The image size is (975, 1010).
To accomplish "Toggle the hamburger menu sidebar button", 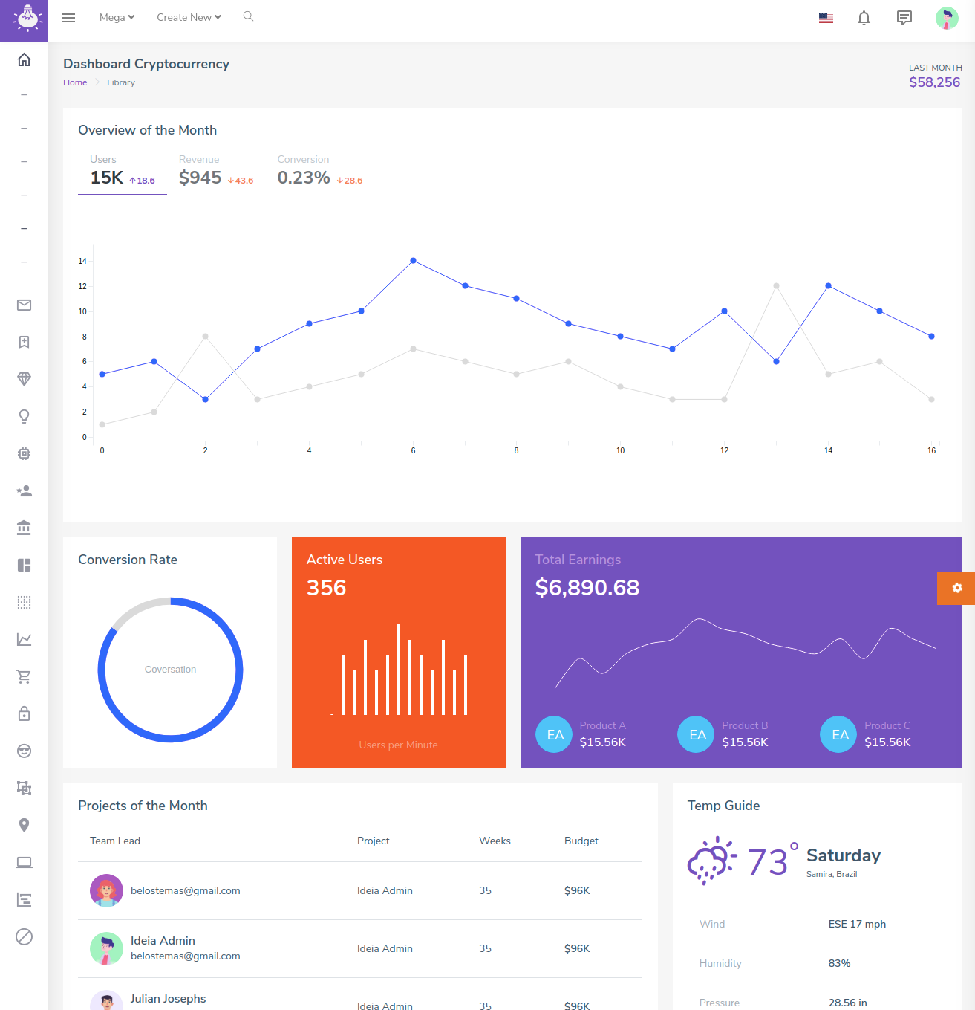I will [68, 18].
